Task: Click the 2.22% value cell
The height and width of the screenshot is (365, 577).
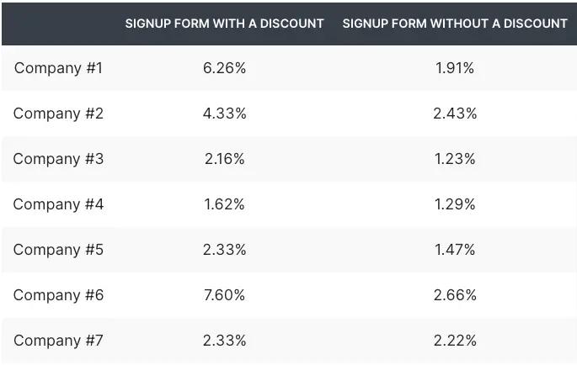Action: pyautogui.click(x=455, y=341)
